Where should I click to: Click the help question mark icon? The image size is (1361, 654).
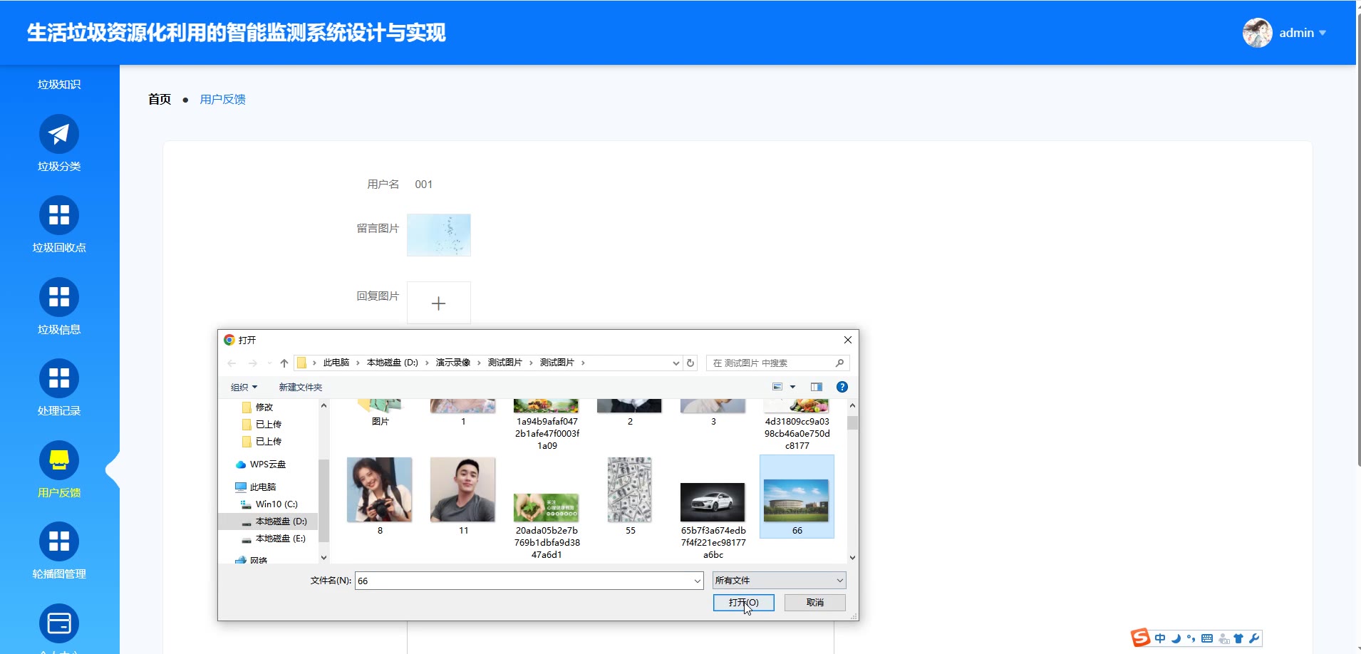(842, 387)
